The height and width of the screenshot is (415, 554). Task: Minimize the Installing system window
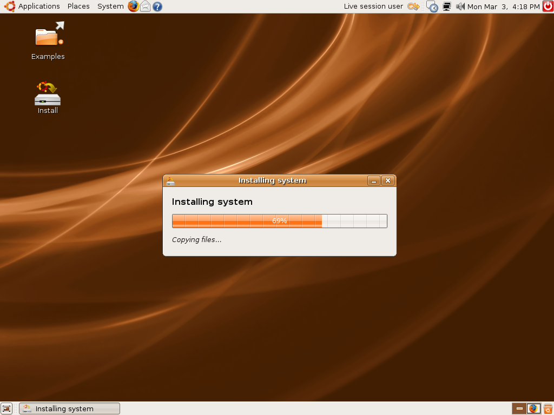pyautogui.click(x=373, y=180)
